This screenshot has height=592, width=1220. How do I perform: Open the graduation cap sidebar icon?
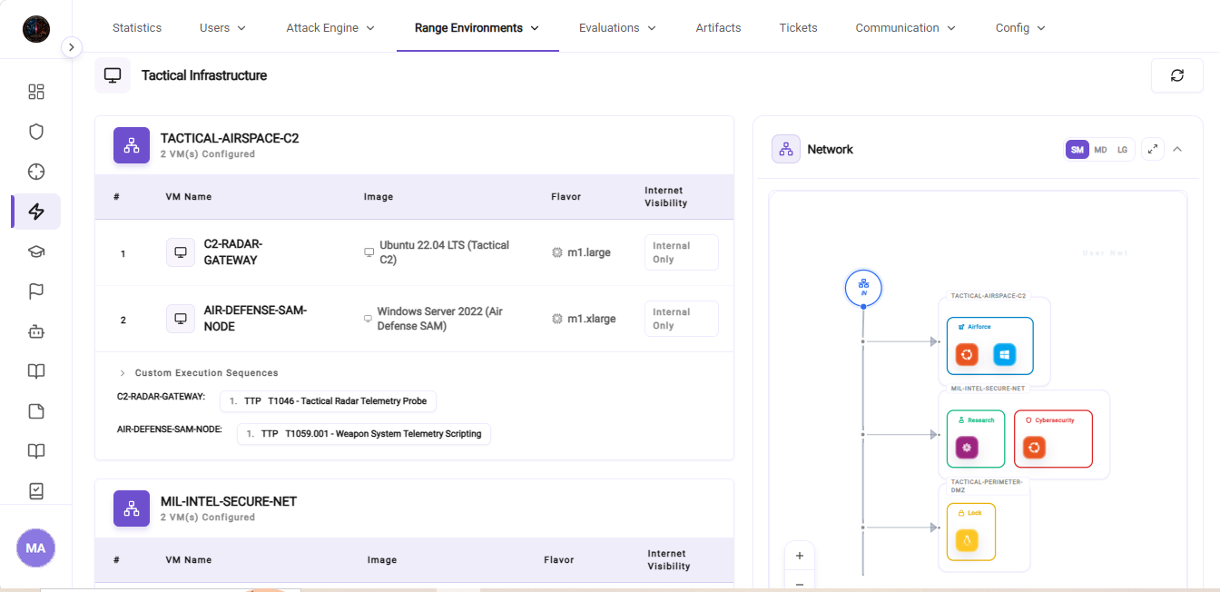click(36, 252)
